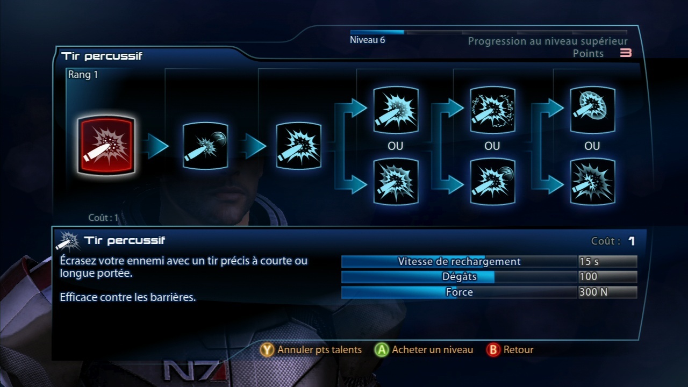Select the red Rang 1 Tir percussif icon
This screenshot has height=387, width=688.
(x=106, y=146)
